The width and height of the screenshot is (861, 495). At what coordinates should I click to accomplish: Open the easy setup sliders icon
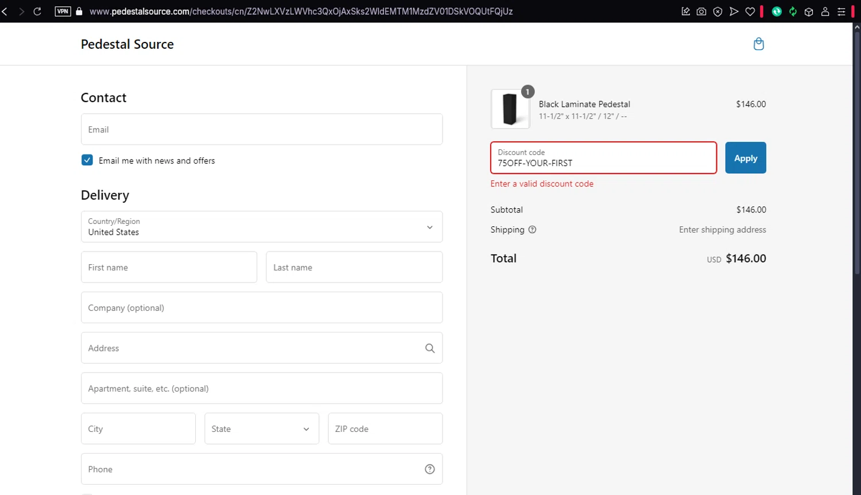[x=841, y=11]
